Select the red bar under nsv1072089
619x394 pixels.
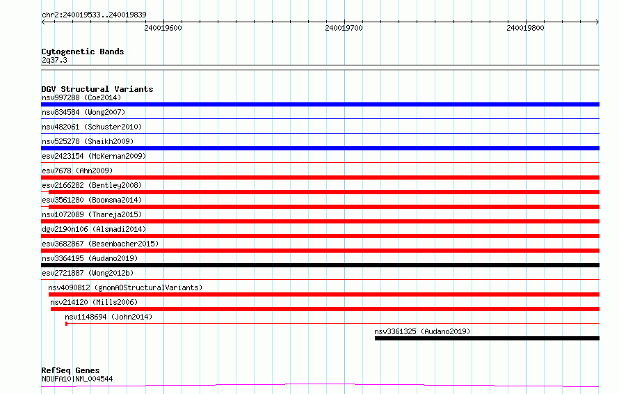pos(320,221)
